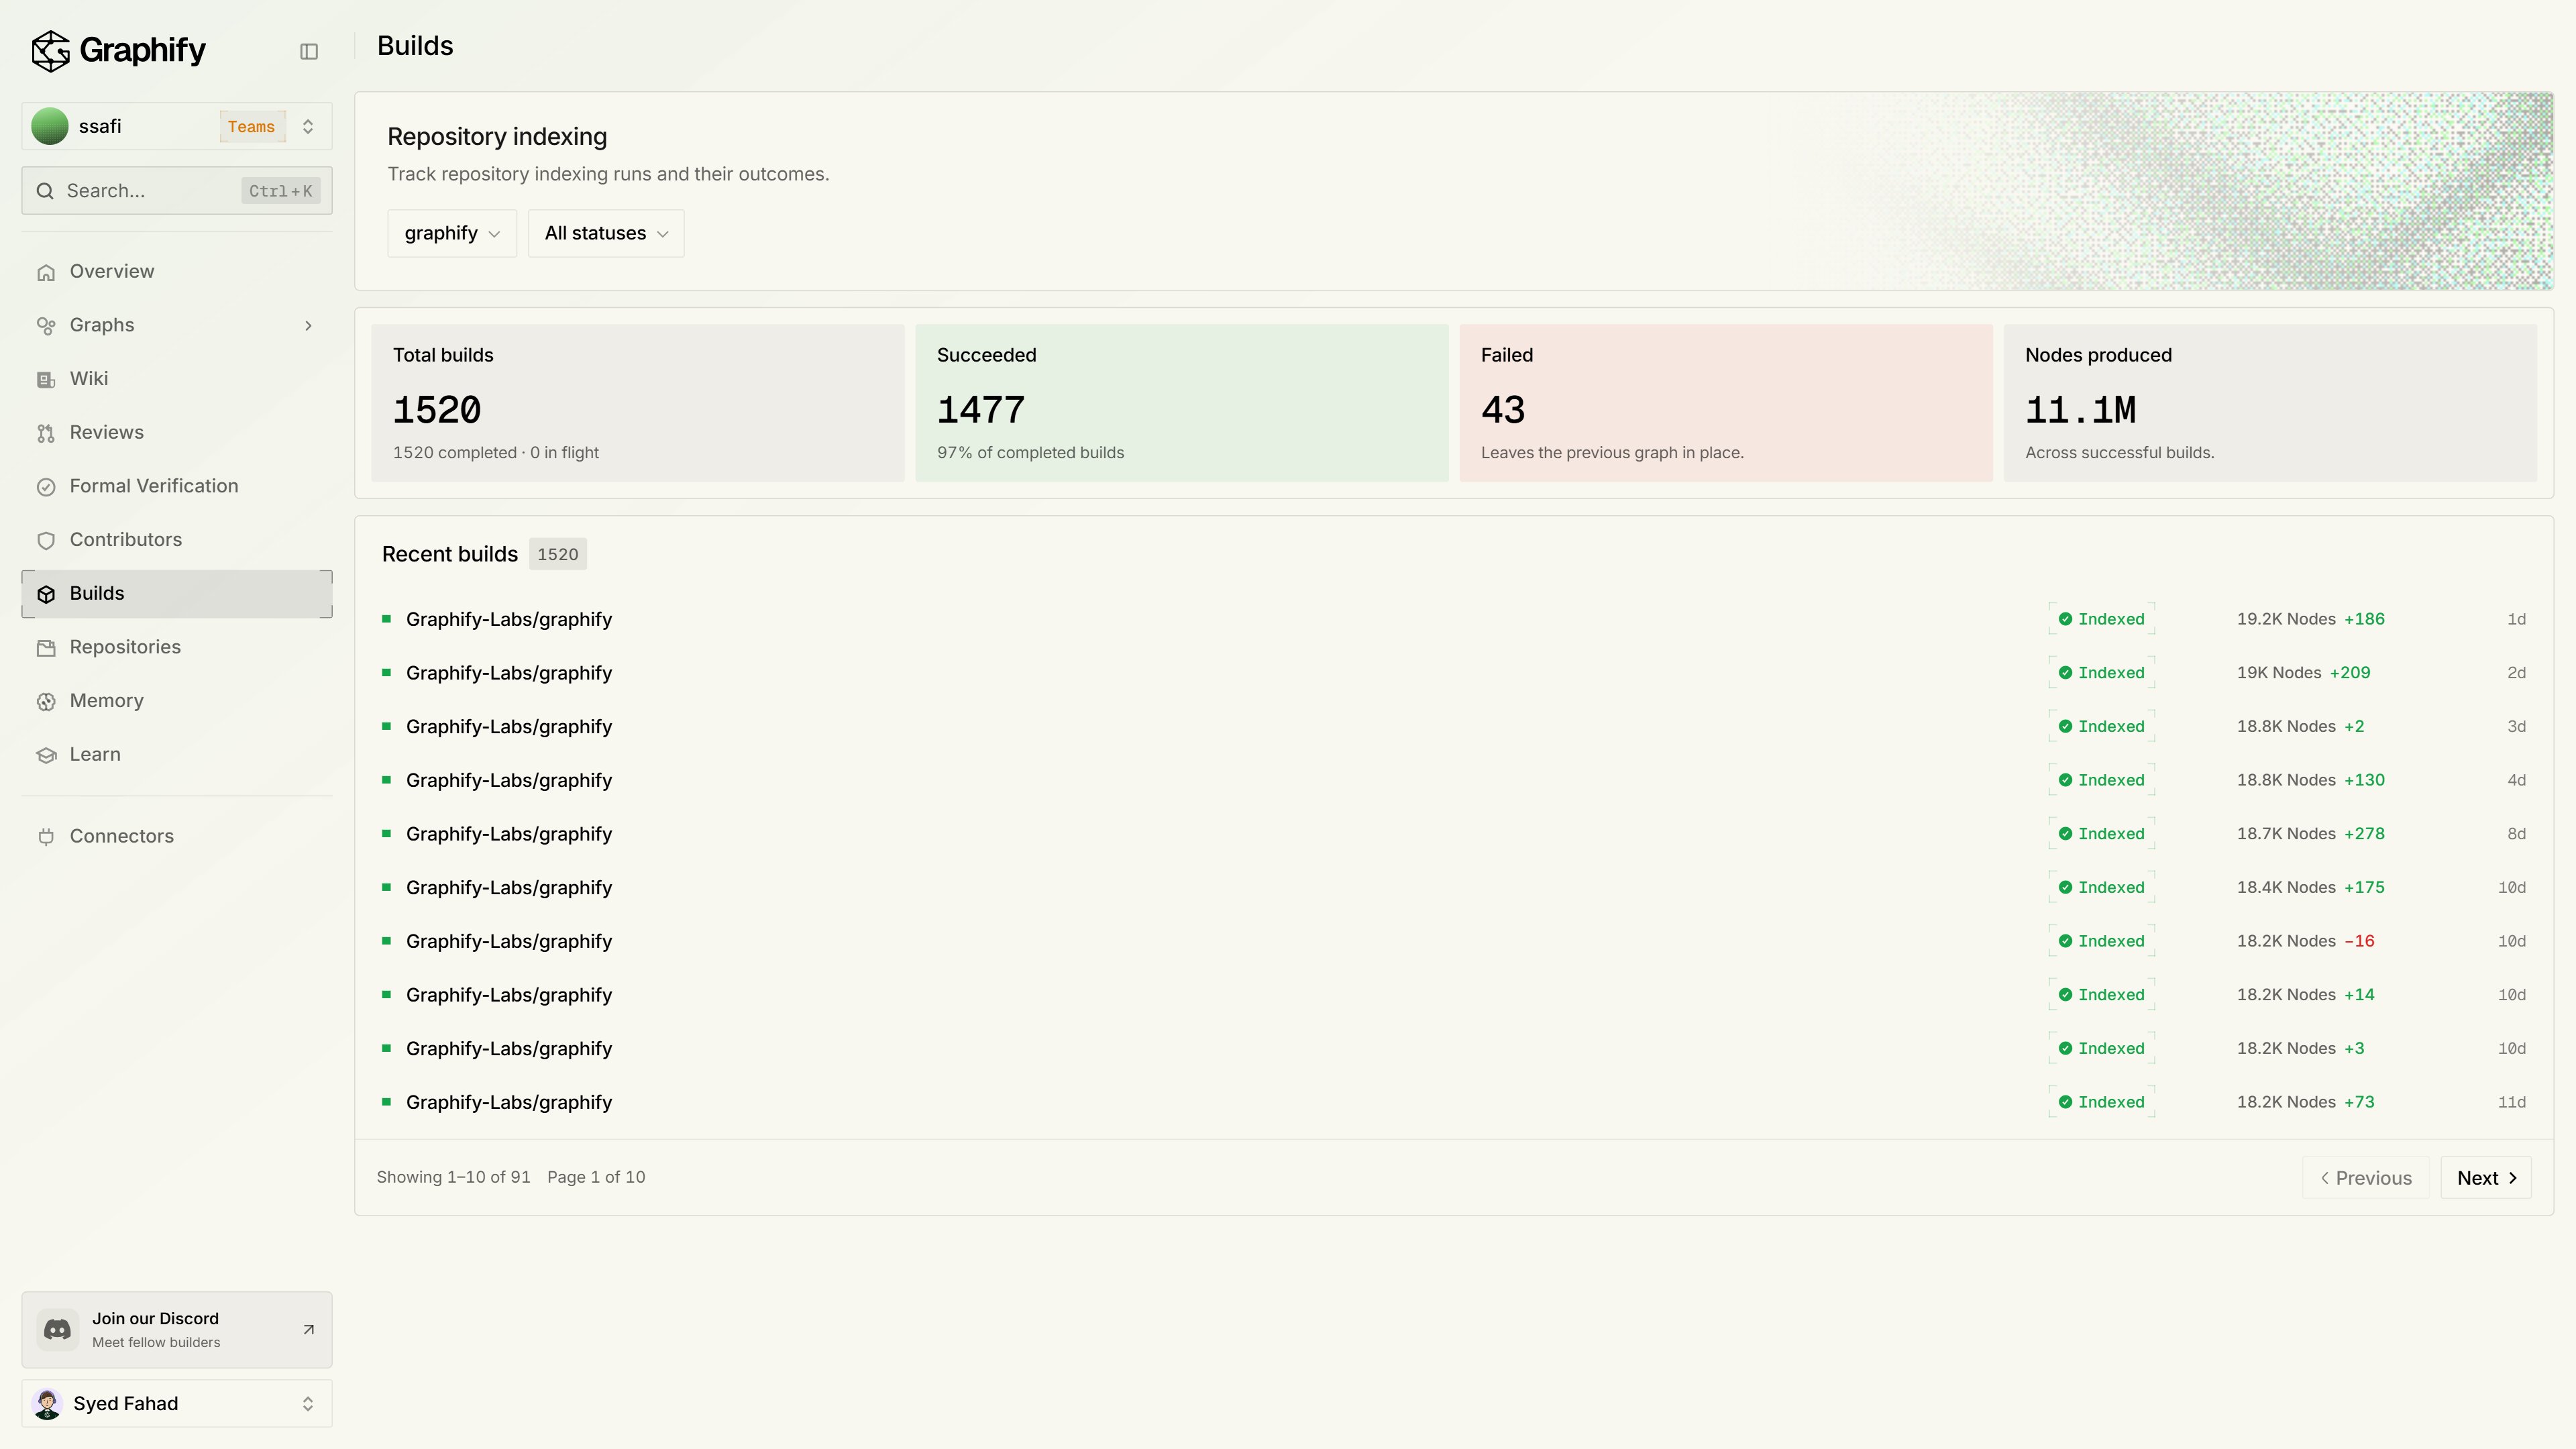Screen dimensions: 2576x1449
Task: Click the Repositories folder icon
Action: pyautogui.click(x=46, y=648)
